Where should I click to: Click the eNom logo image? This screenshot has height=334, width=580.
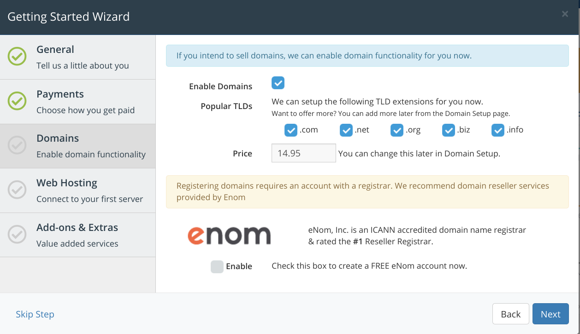click(229, 235)
